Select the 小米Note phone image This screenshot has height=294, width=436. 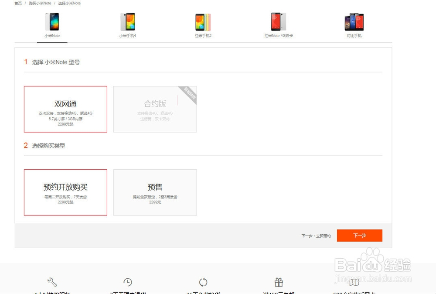52,22
